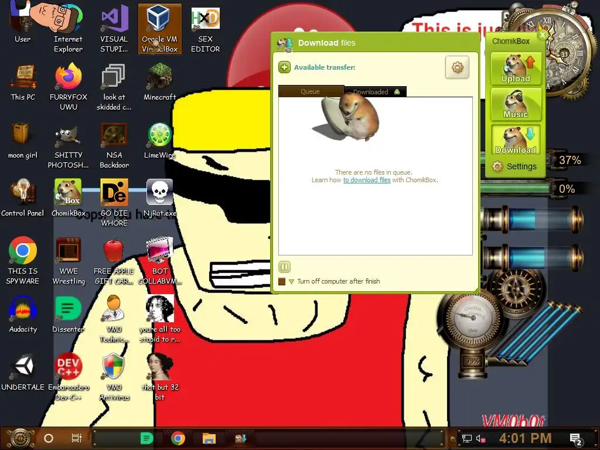Show the 4:01 PM taskbar clock
Viewport: 600px width, 450px height.
click(526, 438)
